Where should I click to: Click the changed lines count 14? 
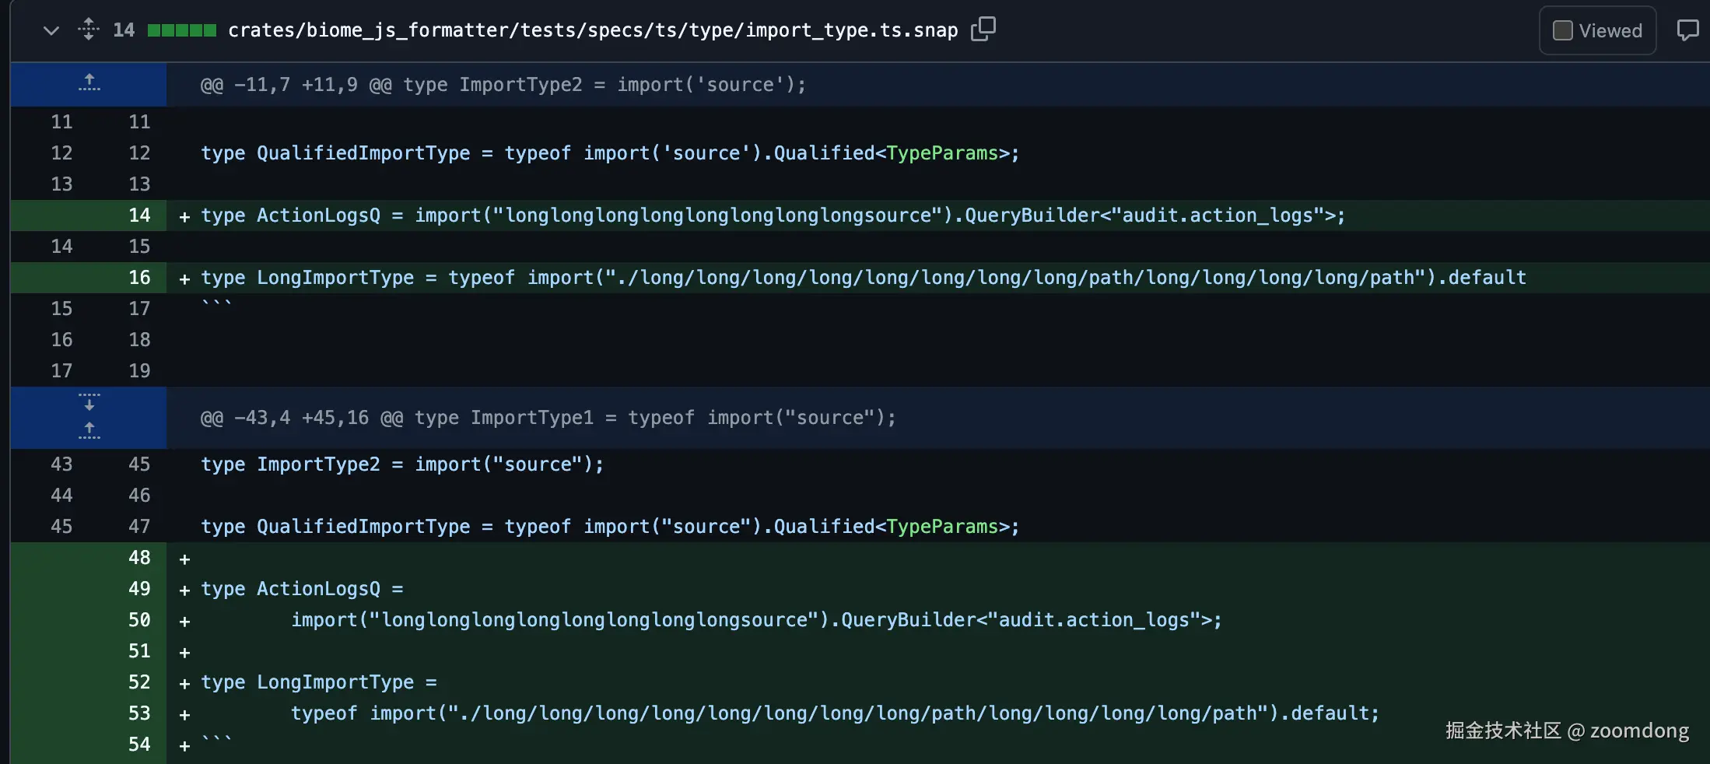tap(123, 30)
